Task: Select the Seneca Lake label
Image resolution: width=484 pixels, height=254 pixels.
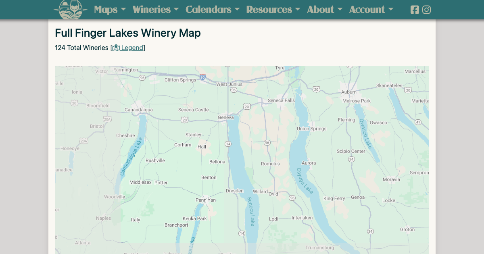Action: click(x=250, y=210)
